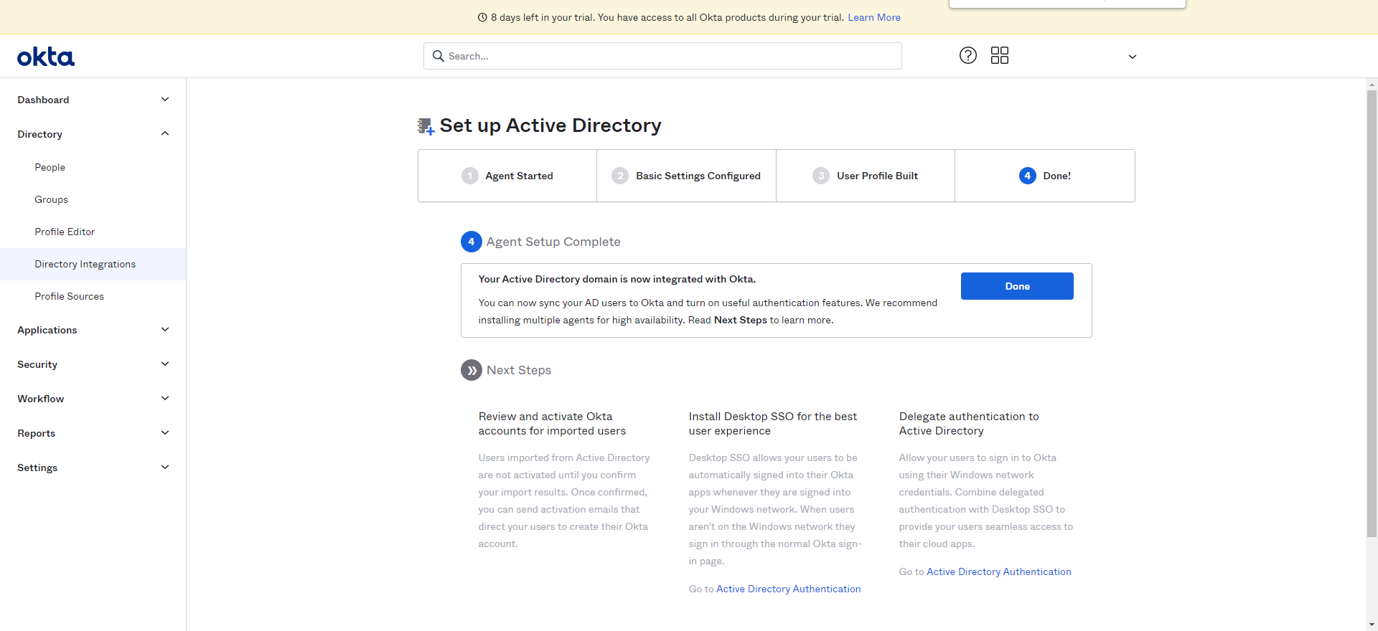This screenshot has height=631, width=1378.
Task: Click the "Next Steps" heading text
Action: tap(519, 370)
